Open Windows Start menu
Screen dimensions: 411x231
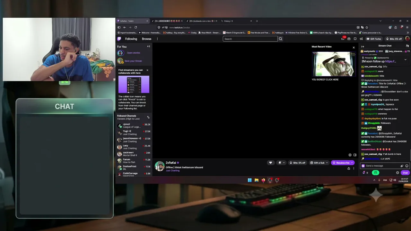(x=249, y=180)
